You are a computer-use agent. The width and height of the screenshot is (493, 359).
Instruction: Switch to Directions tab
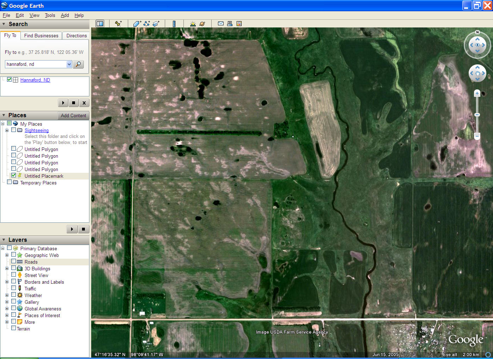point(76,36)
